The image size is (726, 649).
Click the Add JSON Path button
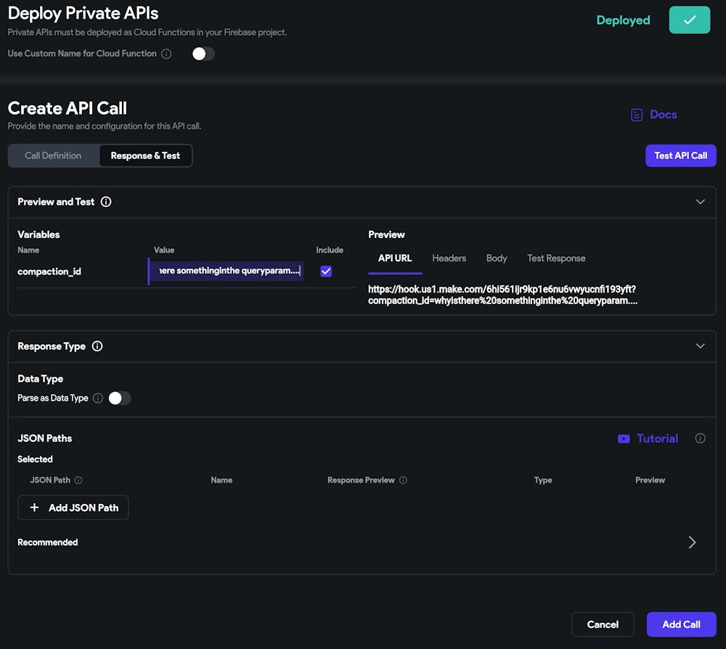(73, 508)
